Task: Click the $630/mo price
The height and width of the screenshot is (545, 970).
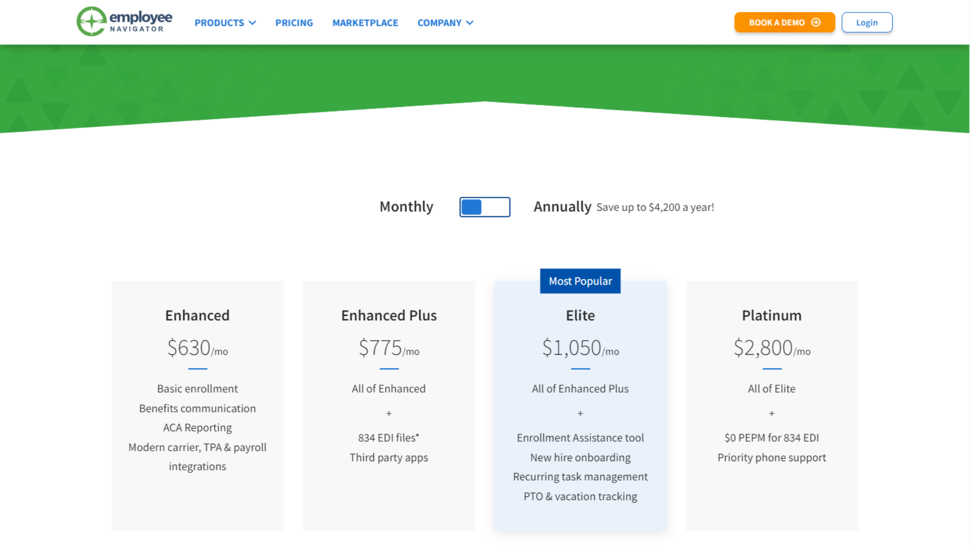Action: click(198, 348)
